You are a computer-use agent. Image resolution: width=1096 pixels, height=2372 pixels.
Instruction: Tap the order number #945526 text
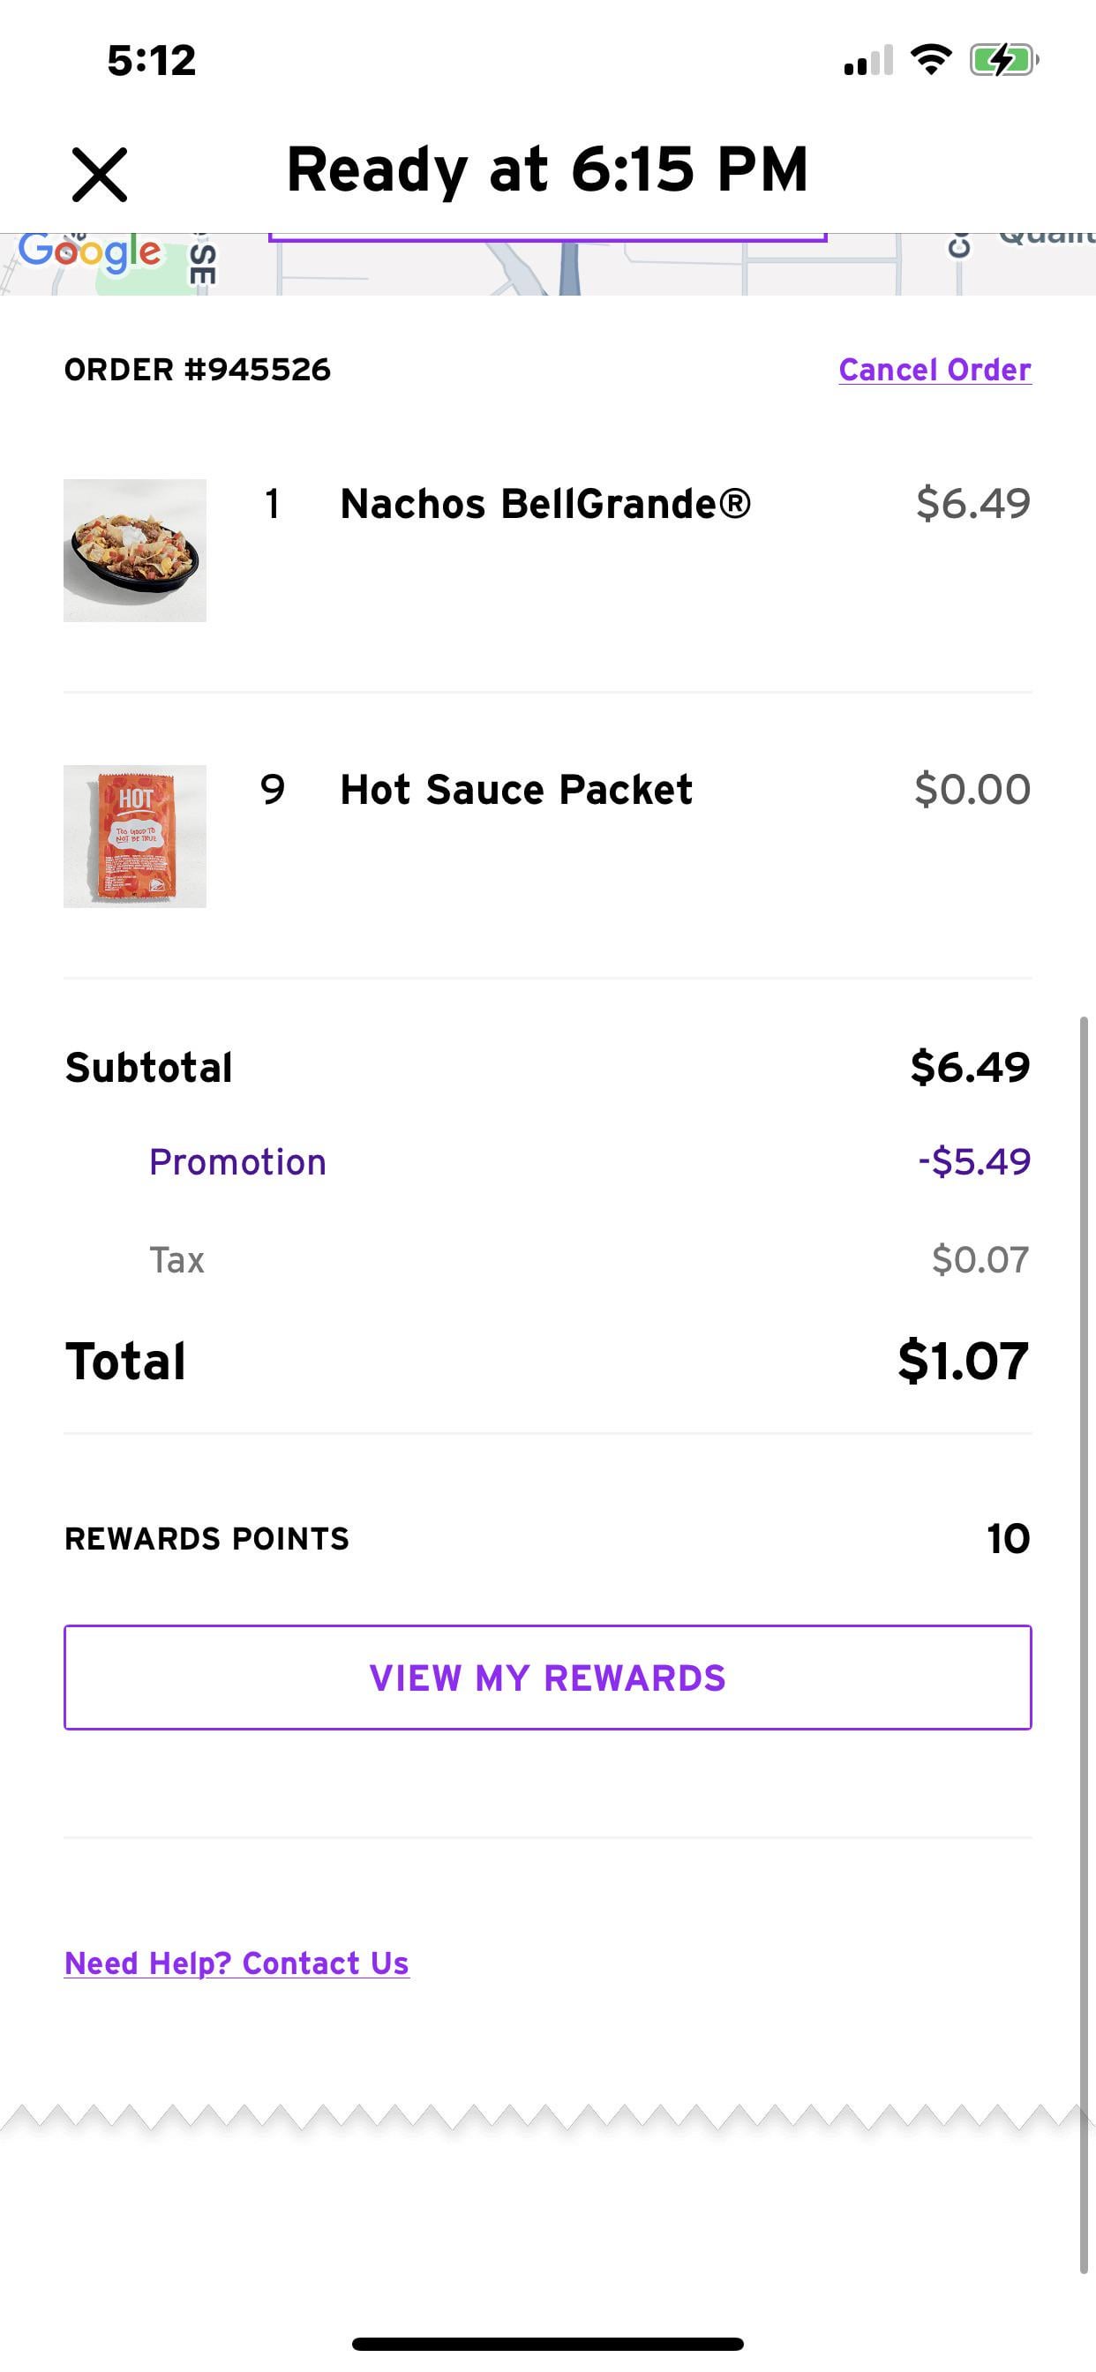(197, 369)
